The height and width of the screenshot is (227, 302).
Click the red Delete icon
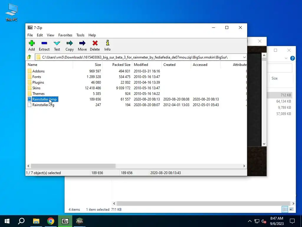point(95,43)
